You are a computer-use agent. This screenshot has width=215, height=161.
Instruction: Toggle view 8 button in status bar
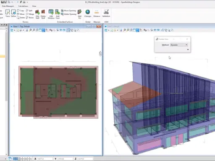[31, 159]
